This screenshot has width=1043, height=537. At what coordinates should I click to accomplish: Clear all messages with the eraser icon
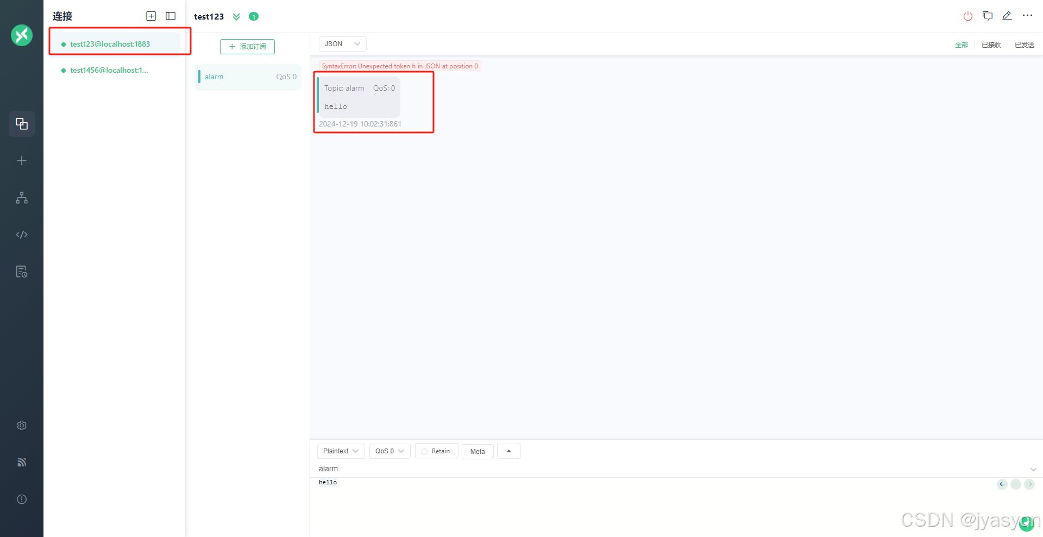point(988,16)
